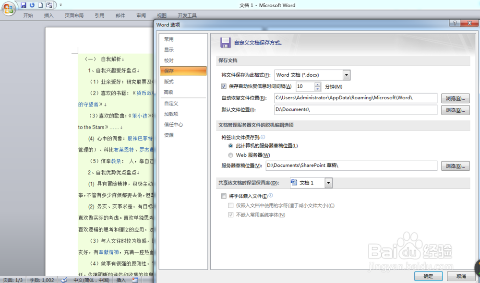
Task: Select 资源 category in Word Options
Action: pyautogui.click(x=183, y=135)
